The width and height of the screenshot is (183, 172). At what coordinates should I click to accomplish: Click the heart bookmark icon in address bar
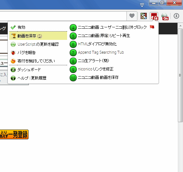(x=132, y=16)
